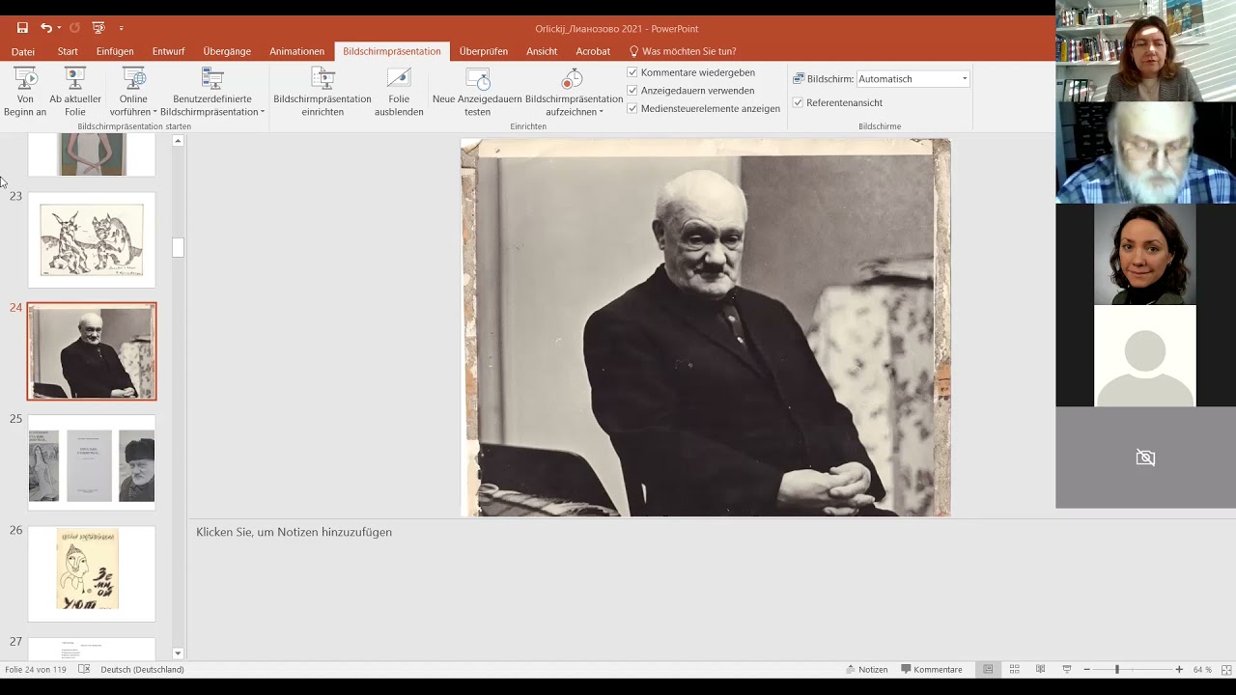Viewport: 1236px width, 695px height.
Task: Open the customize quick access toolbar arrow
Action: (x=121, y=28)
